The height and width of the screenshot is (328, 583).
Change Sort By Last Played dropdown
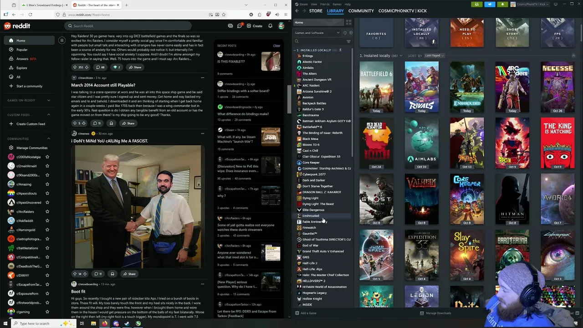[434, 56]
